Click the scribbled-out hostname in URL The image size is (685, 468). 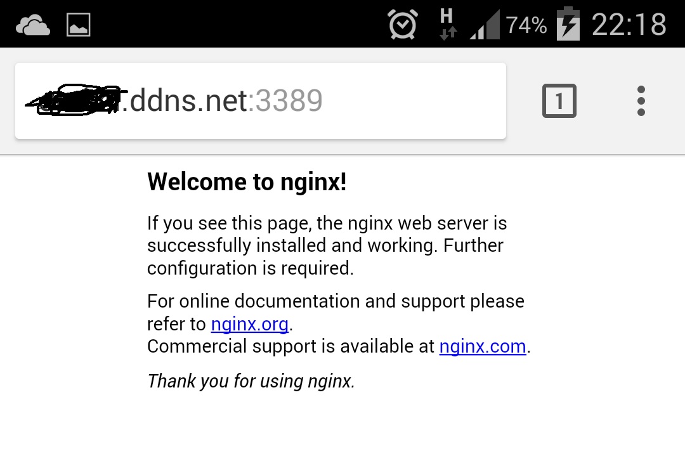point(75,100)
